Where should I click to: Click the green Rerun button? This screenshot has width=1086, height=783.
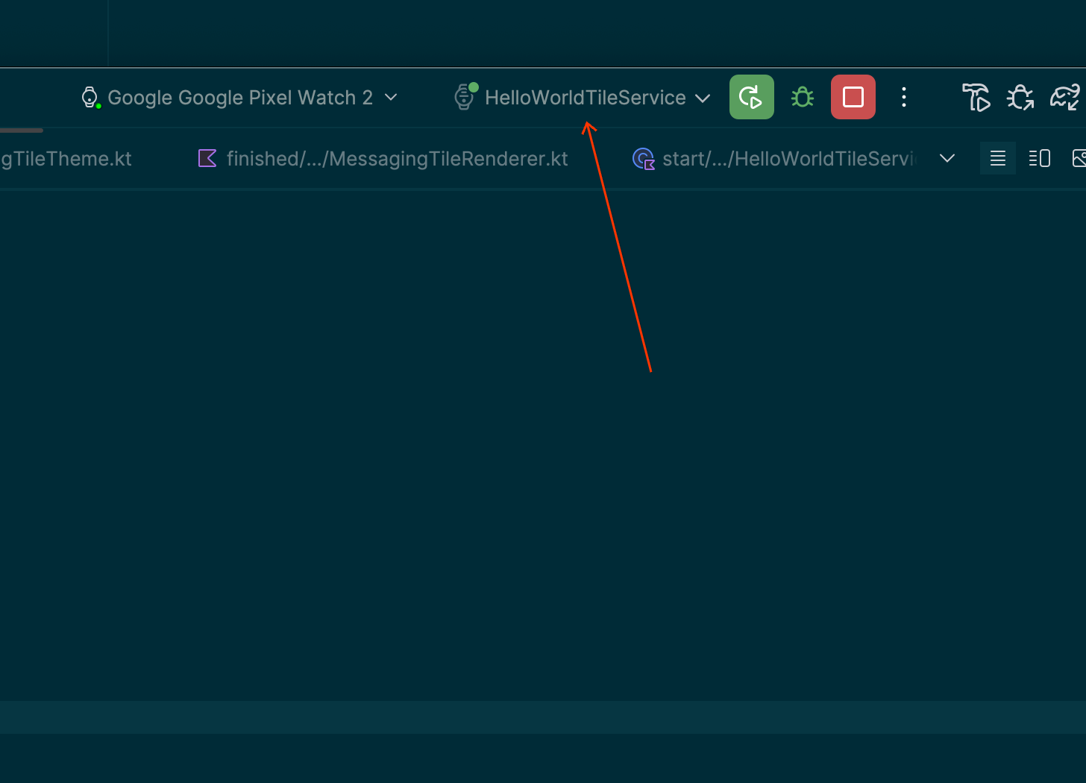(x=751, y=97)
